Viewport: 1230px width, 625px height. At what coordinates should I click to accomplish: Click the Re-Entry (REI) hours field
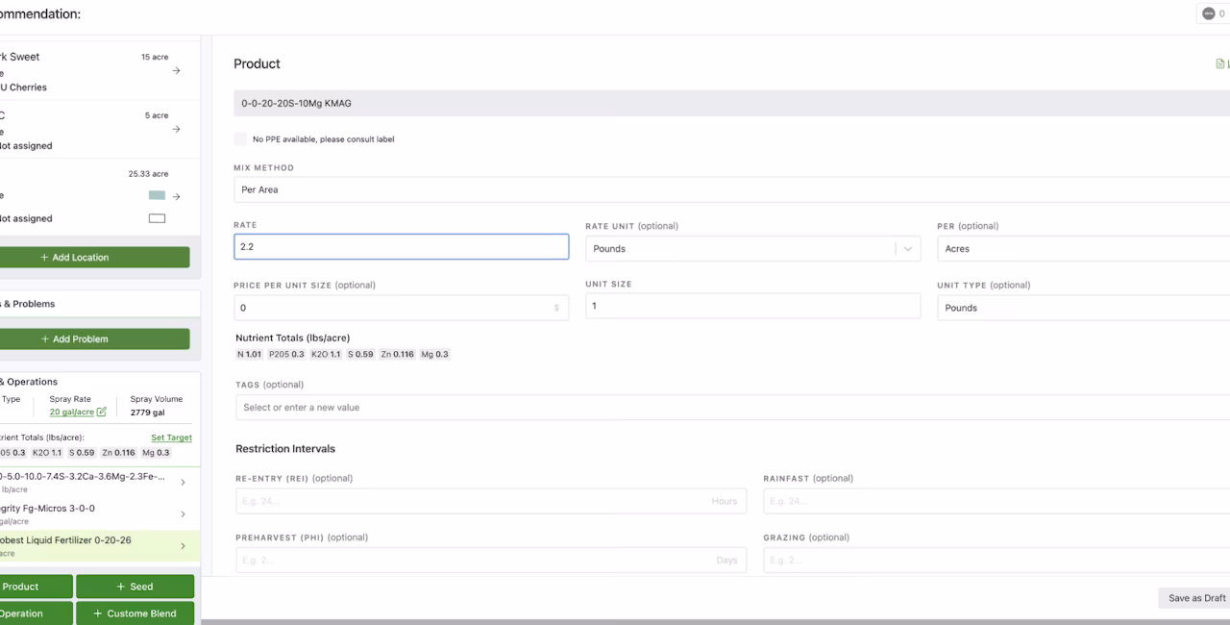pos(490,501)
